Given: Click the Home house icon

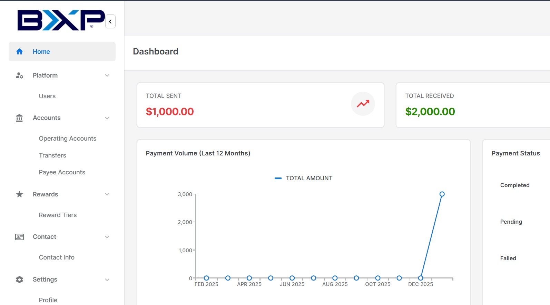Looking at the screenshot, I should pyautogui.click(x=19, y=52).
